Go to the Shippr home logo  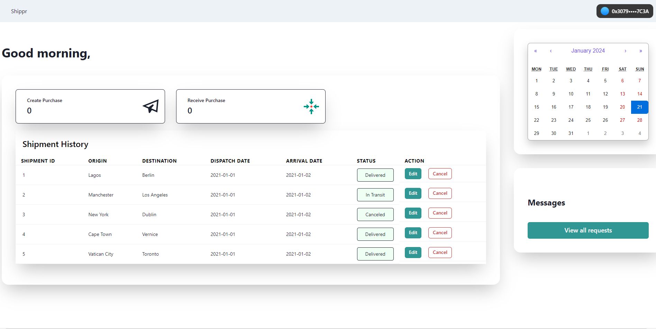19,11
